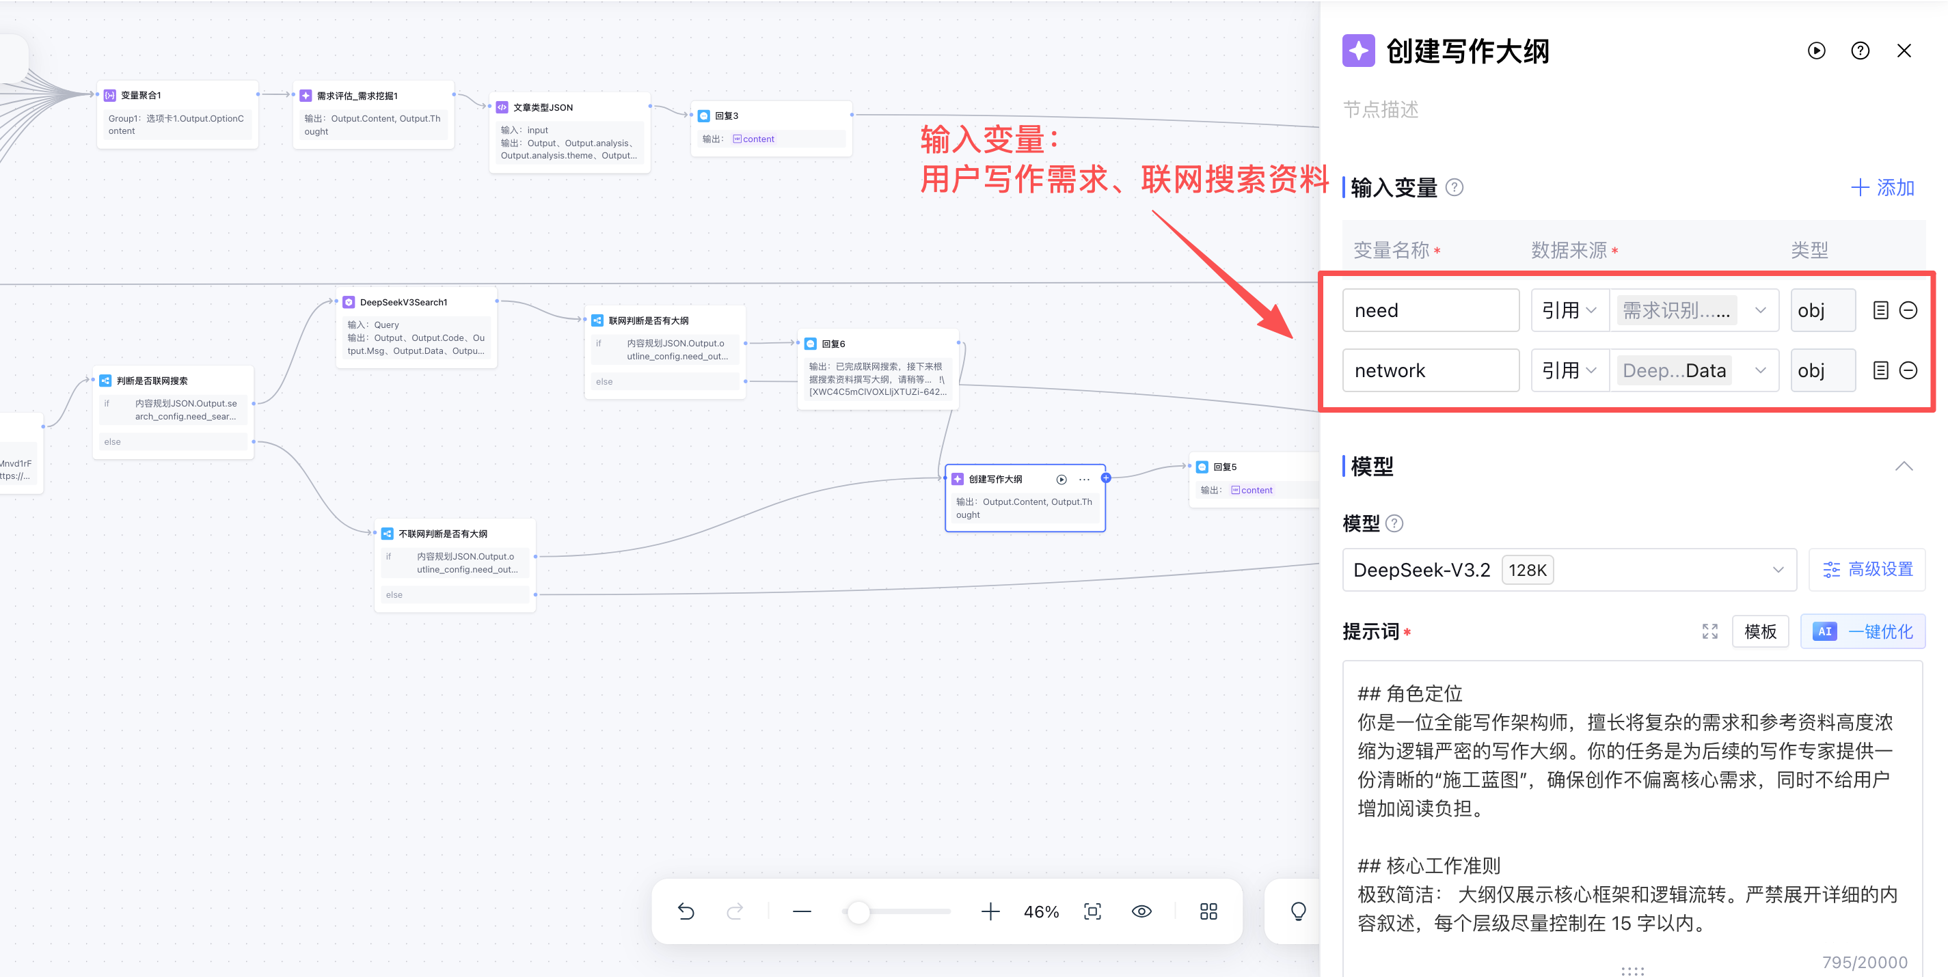
Task: Click the fit-to-screen icon beside 46%
Action: point(1092,911)
